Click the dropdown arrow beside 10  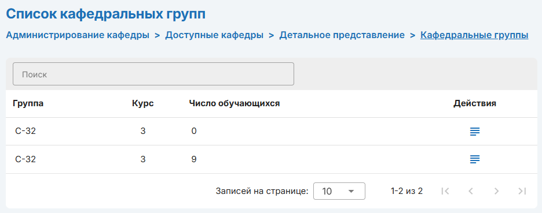[351, 191]
